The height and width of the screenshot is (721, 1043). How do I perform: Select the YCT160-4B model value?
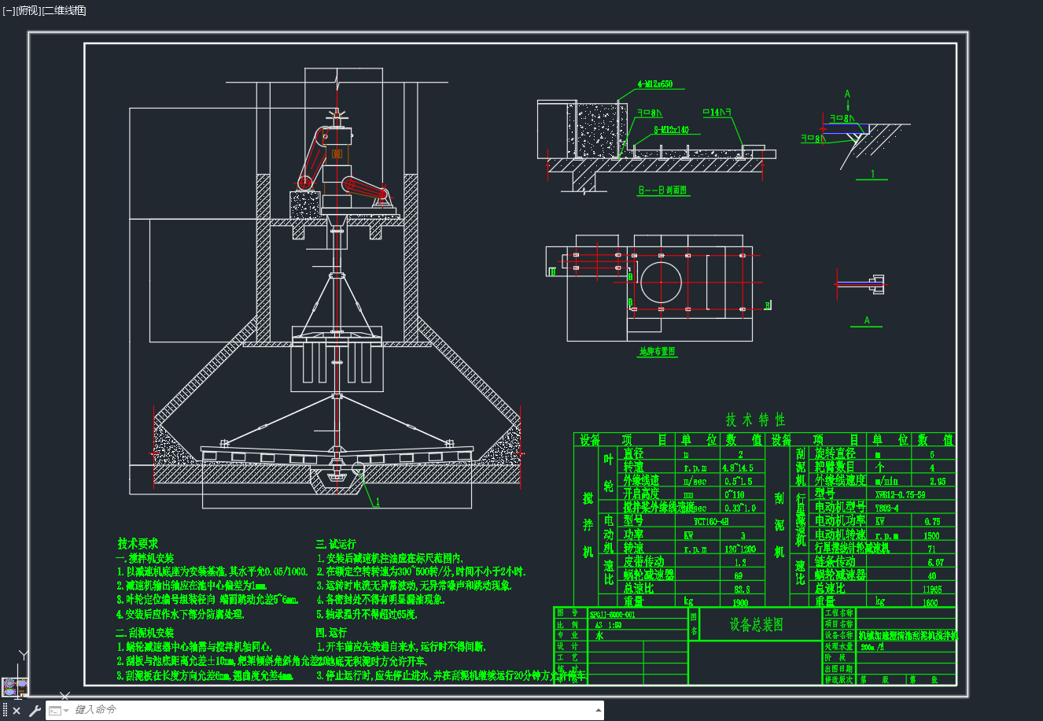tap(710, 521)
